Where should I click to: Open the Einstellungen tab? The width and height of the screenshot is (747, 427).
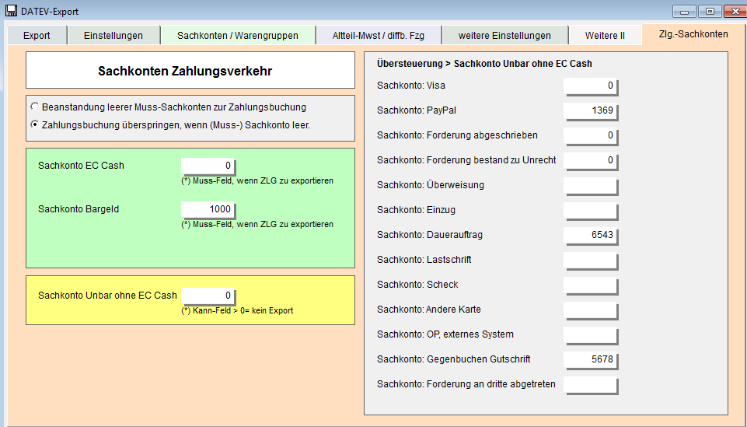pyautogui.click(x=113, y=35)
